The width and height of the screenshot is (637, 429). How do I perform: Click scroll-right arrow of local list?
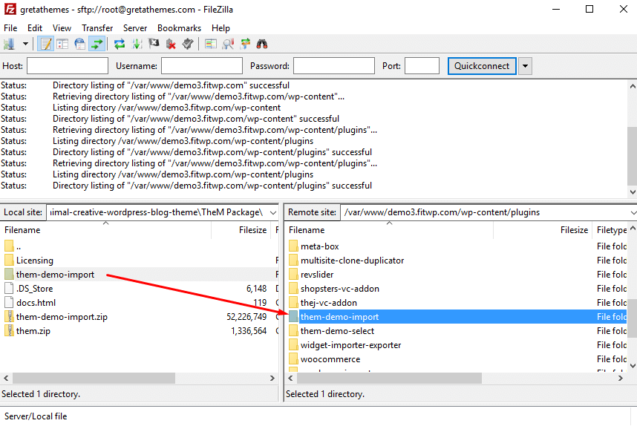[272, 379]
